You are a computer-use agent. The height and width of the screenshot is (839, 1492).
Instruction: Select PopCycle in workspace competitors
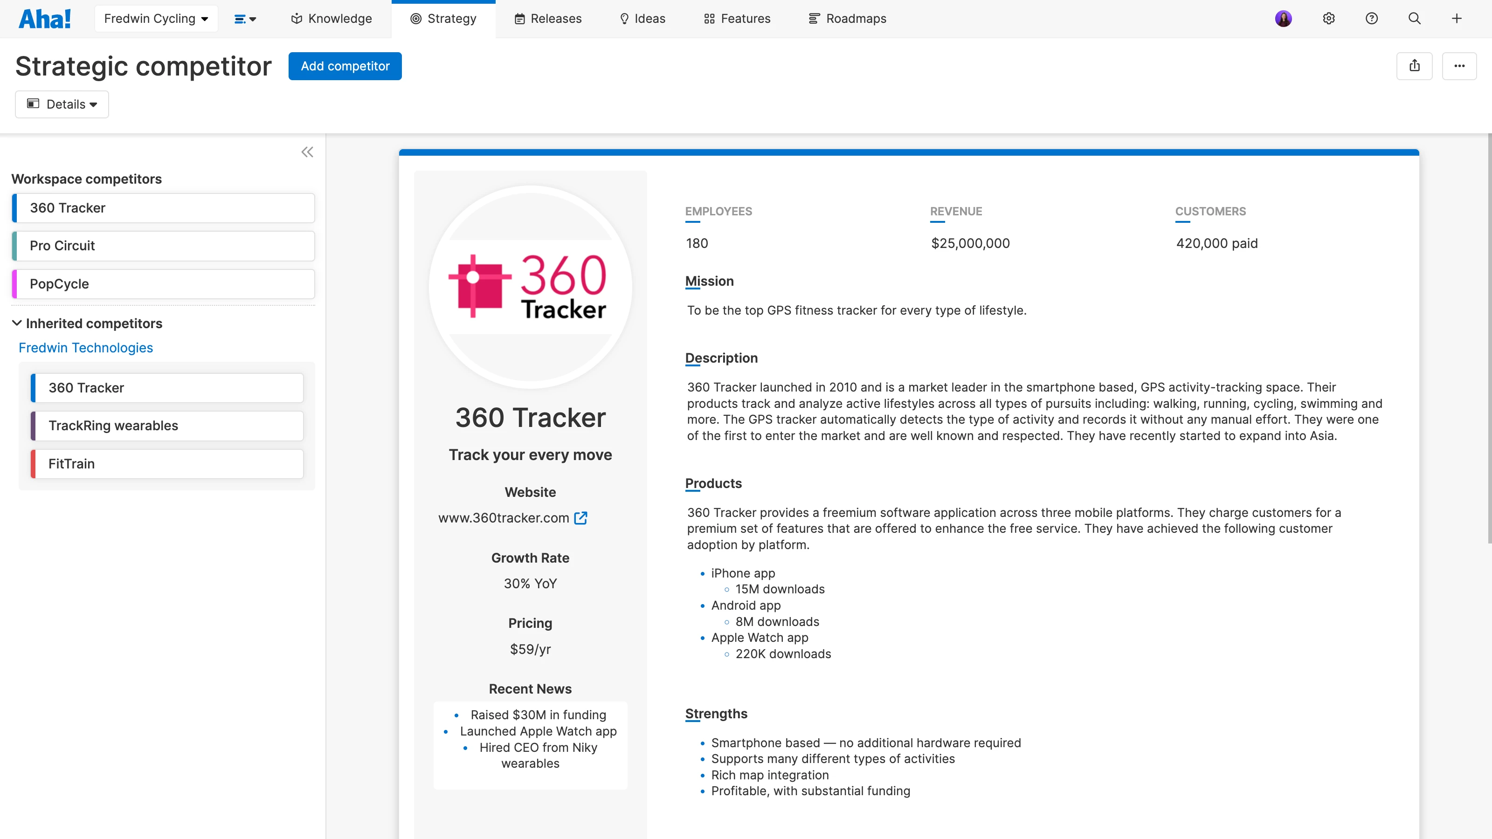pos(163,284)
